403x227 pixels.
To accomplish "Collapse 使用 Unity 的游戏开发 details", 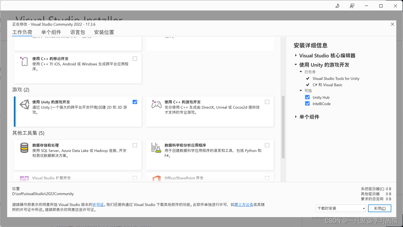I will coord(296,65).
